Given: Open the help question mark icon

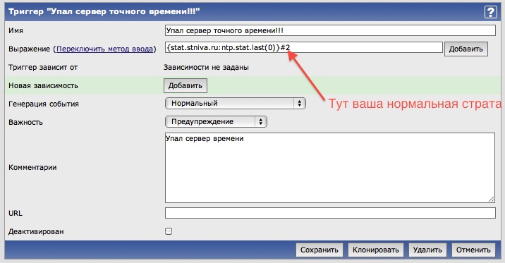Looking at the screenshot, I should [x=490, y=12].
